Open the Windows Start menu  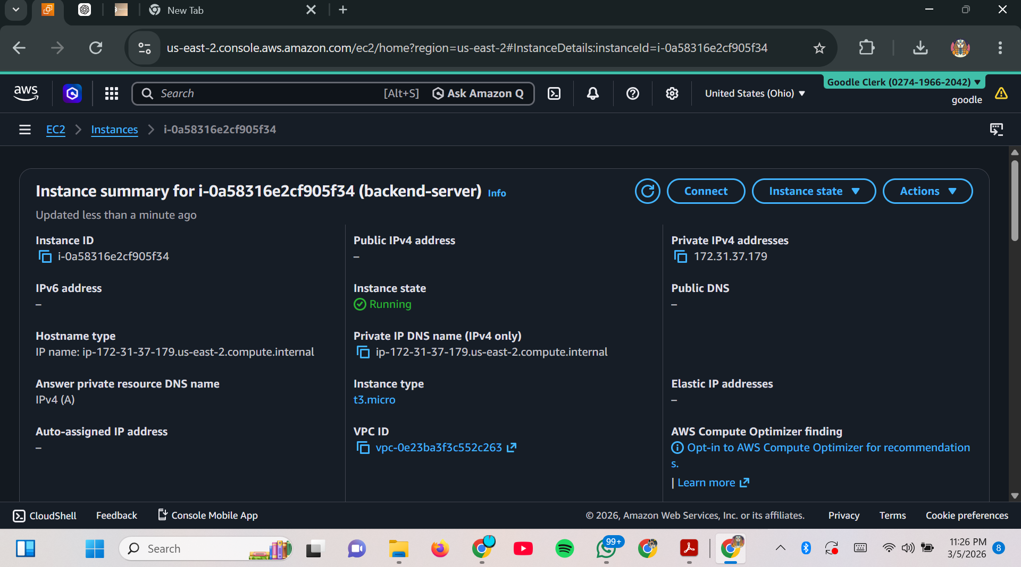tap(95, 548)
